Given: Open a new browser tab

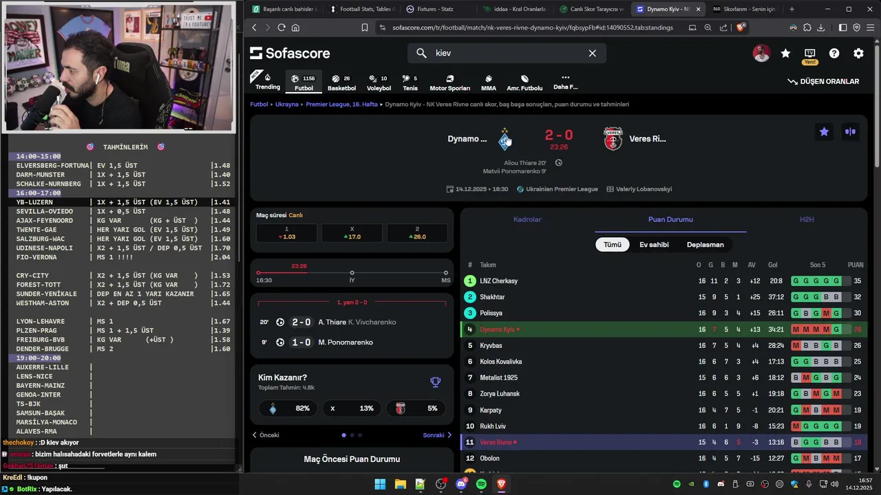Looking at the screenshot, I should coord(792,9).
